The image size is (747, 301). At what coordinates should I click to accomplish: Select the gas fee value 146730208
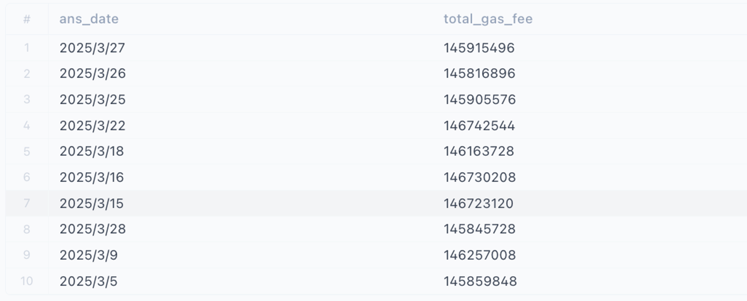click(480, 177)
